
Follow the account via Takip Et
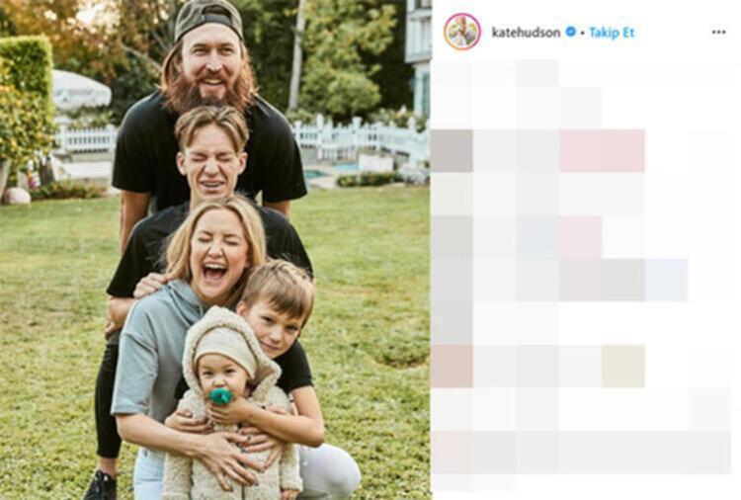(x=612, y=33)
